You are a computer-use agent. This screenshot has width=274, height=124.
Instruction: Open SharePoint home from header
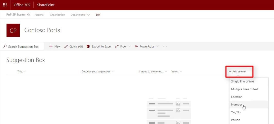coord(46,5)
